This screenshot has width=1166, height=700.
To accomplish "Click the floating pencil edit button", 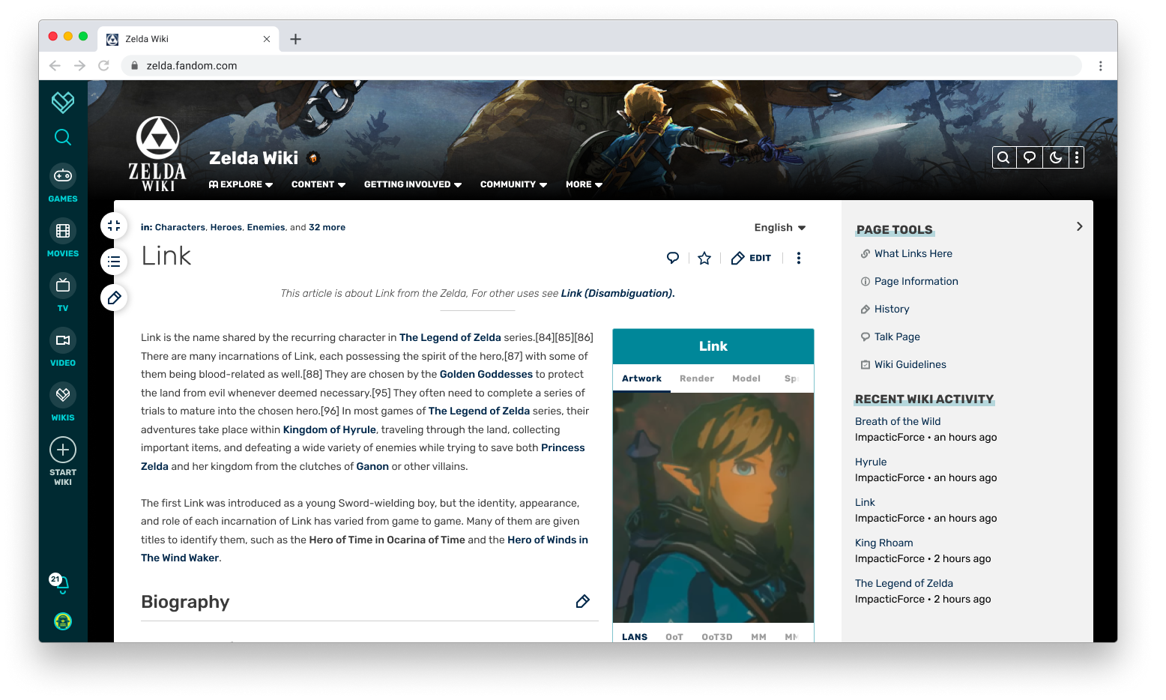I will [x=114, y=298].
